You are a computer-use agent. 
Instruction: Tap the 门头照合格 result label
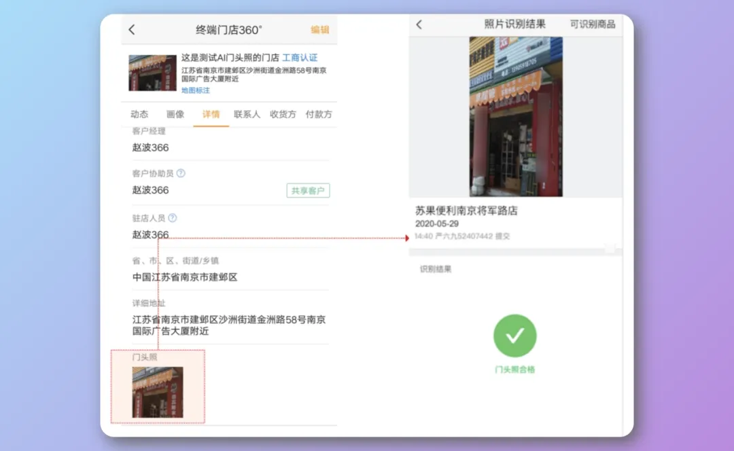515,369
